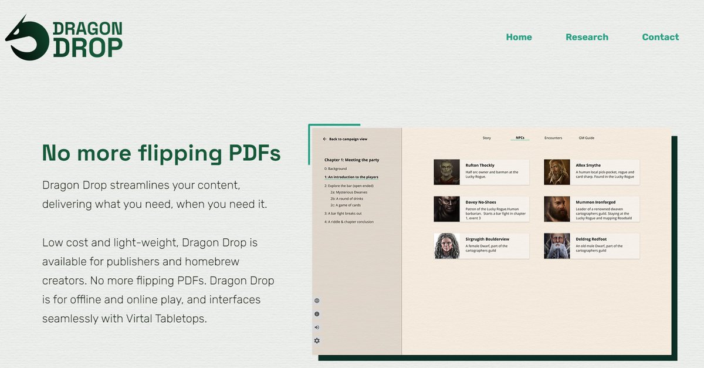Open the Sirgrugith Boulderview name
This screenshot has width=704, height=368.
tap(487, 239)
